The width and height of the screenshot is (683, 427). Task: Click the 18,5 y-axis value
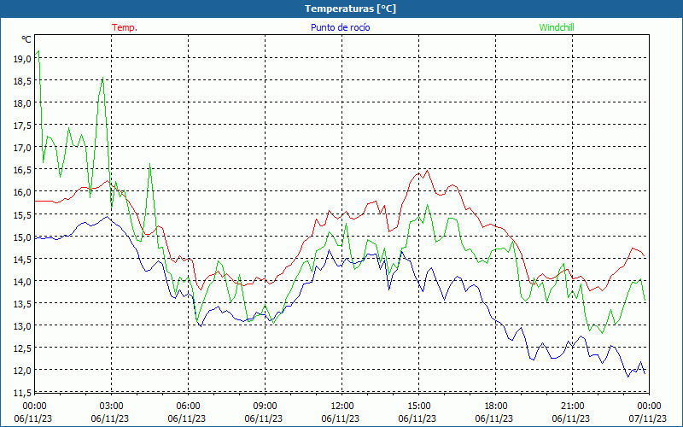click(23, 81)
